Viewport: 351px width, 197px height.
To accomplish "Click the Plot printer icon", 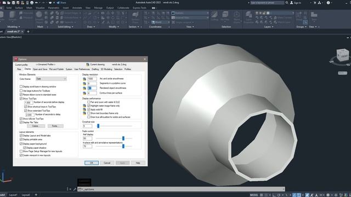I will coord(32,3).
